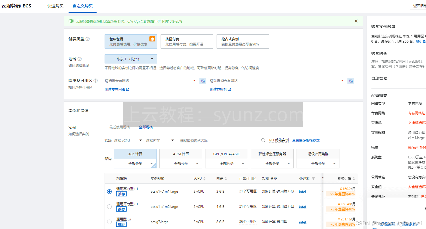Click the filter funnel icon on 处理器 column
The image size is (426, 229).
313,179
